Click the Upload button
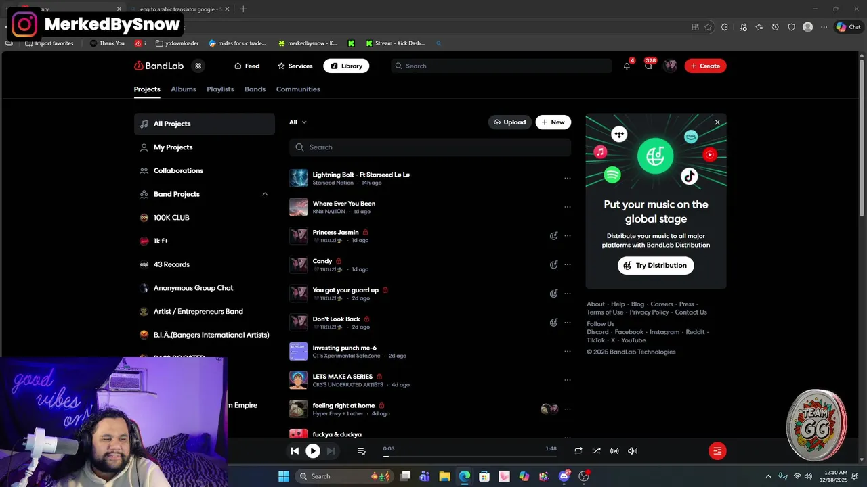This screenshot has height=487, width=867. 510,122
